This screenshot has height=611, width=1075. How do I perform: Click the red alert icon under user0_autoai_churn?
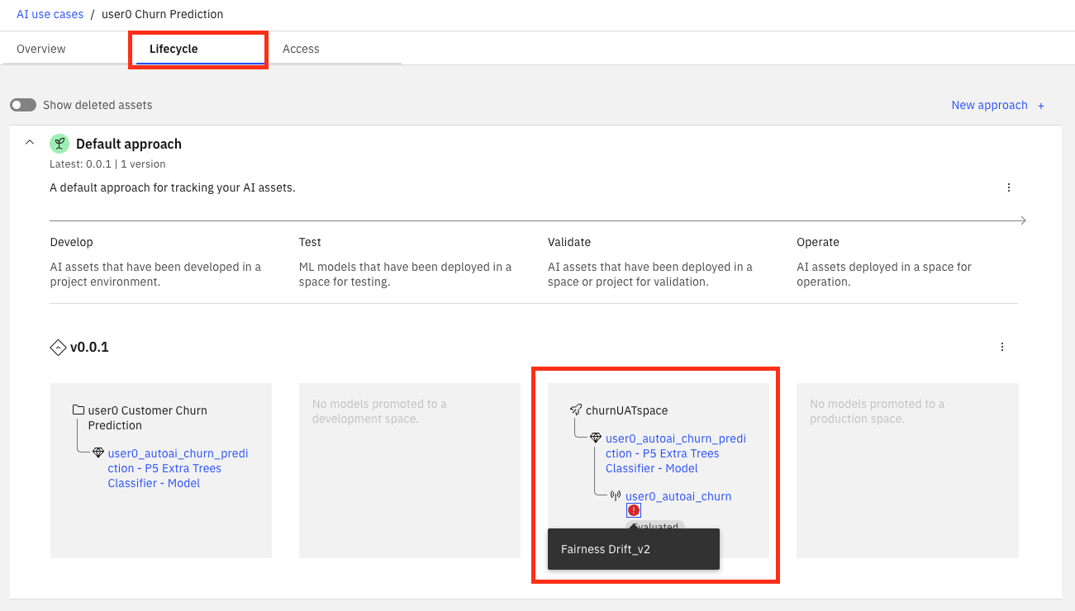point(634,510)
